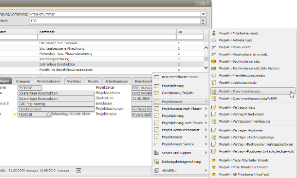Expand the Projekt Ressourceneinsatz submenu
The width and height of the screenshot is (297, 178).
click(x=206, y=130)
